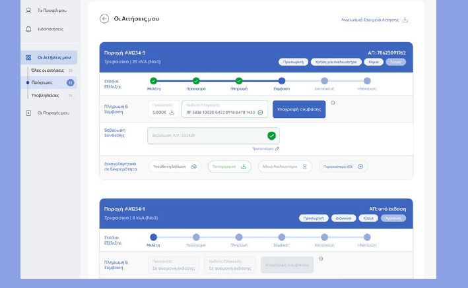Select Υποβληθείσες sub-item in sidebar
Viewport: 468px width, 288px height.
click(47, 95)
